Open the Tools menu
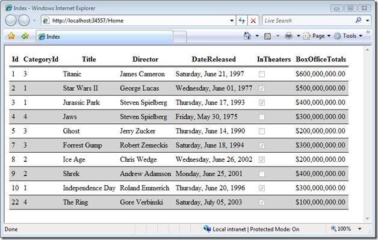Viewport: 378px width, 240px height. coord(348,36)
